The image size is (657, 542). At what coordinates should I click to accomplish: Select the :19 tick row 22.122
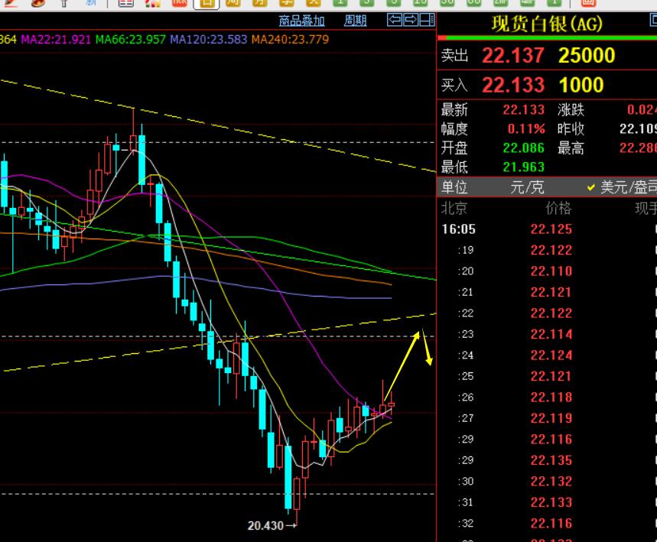click(x=547, y=250)
